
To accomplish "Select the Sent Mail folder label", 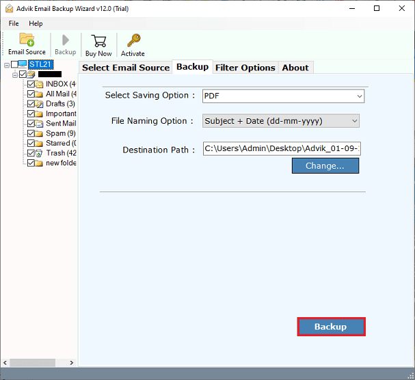I will click(61, 124).
